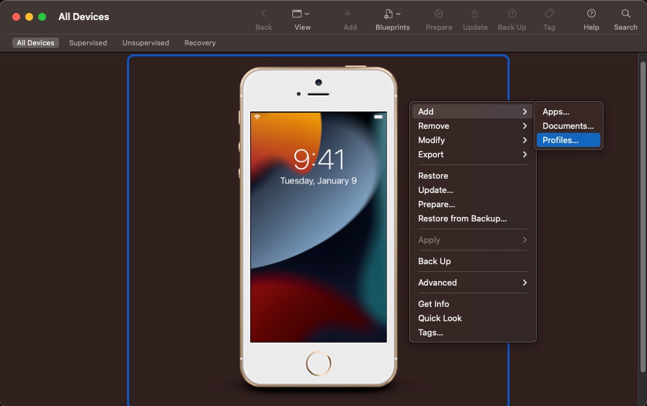The width and height of the screenshot is (647, 406).
Task: Click the green zoom window button
Action: point(42,17)
